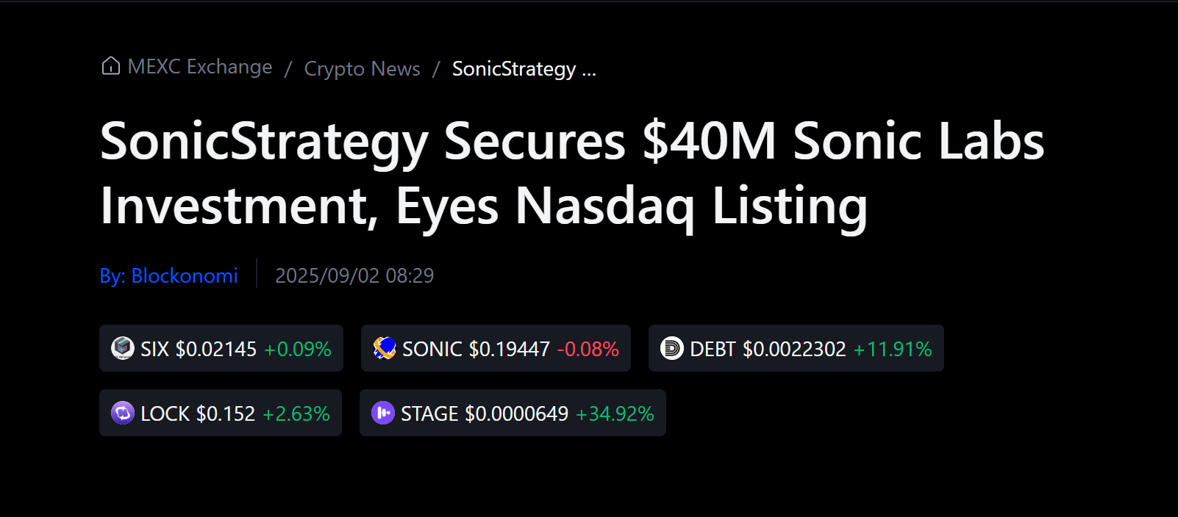Open the SONIC $0.19447 price chip

coord(496,348)
